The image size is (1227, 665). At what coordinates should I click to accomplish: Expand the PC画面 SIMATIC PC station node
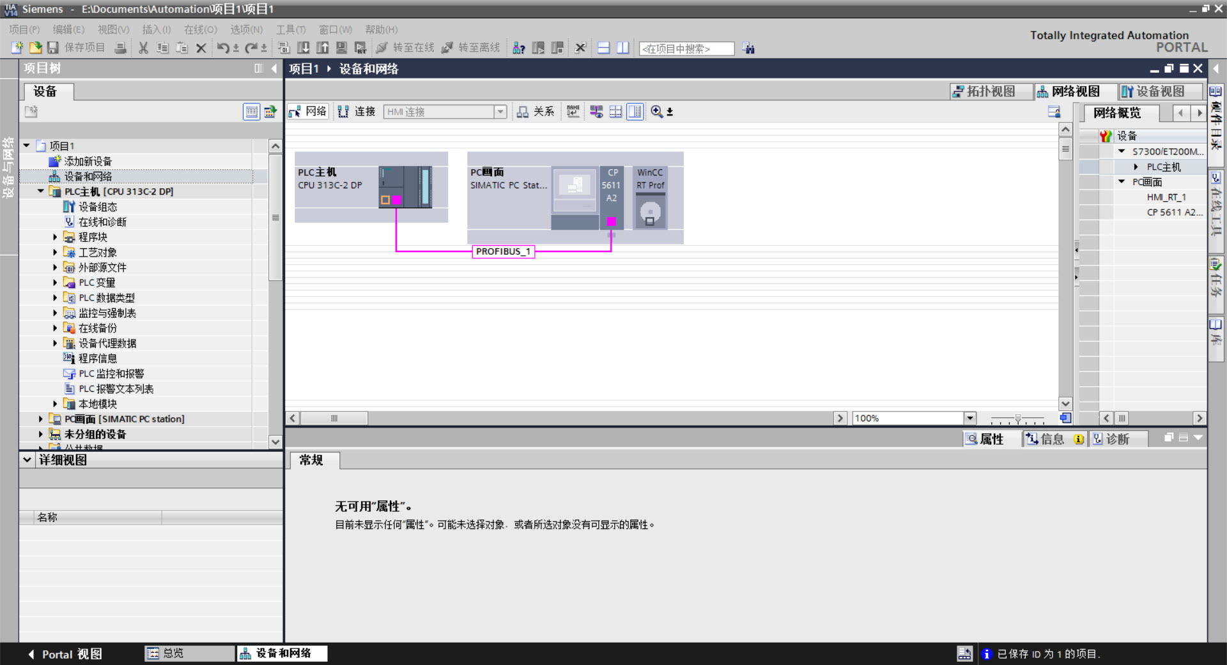(40, 419)
